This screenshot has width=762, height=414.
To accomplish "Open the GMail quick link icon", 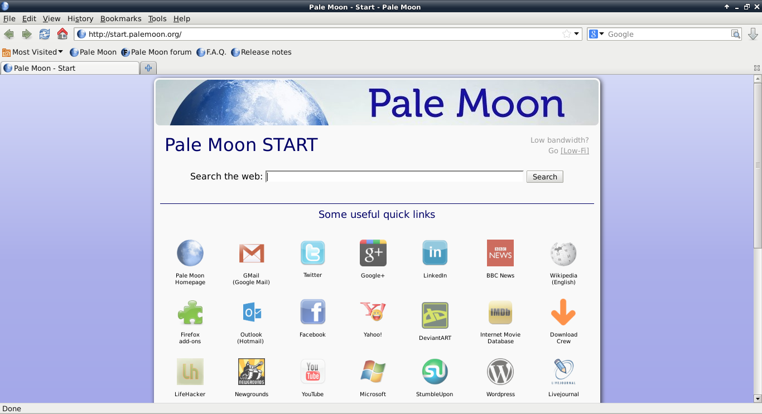I will pos(251,254).
